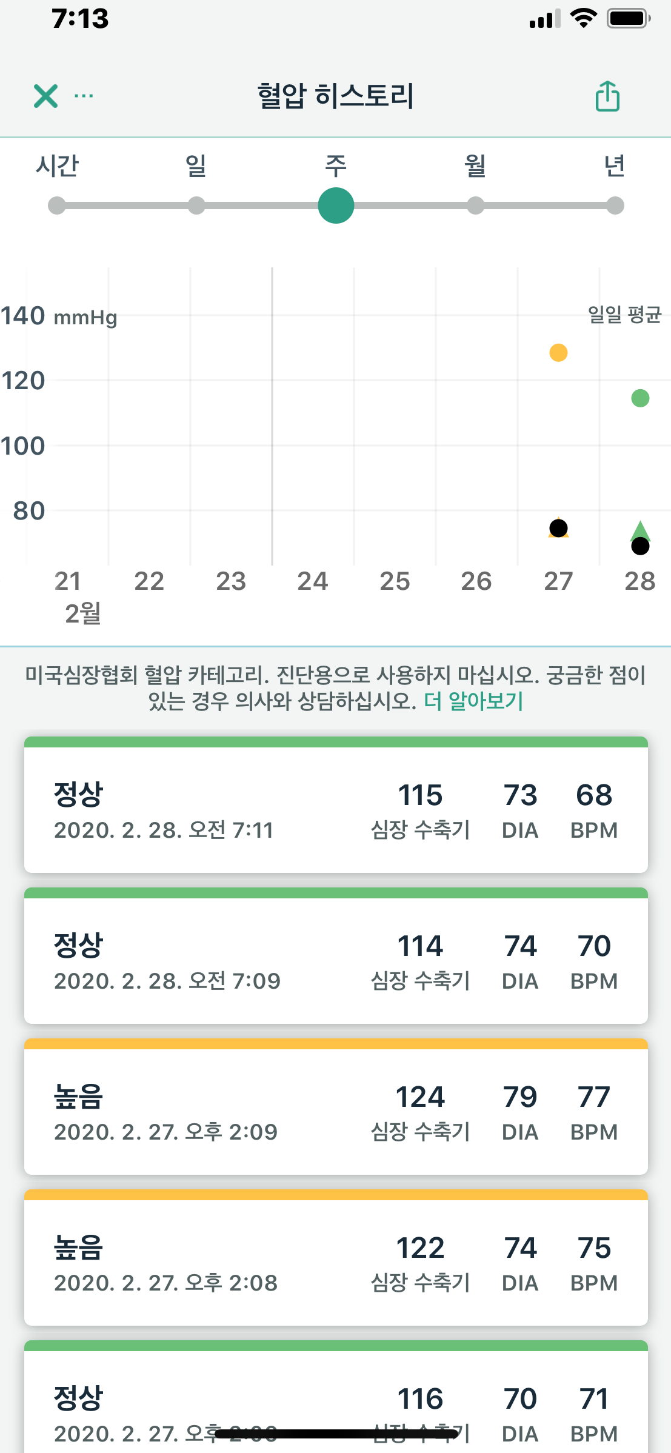This screenshot has width=671, height=1453.
Task: Tap the black diastolic dot on 28
Action: (x=640, y=547)
